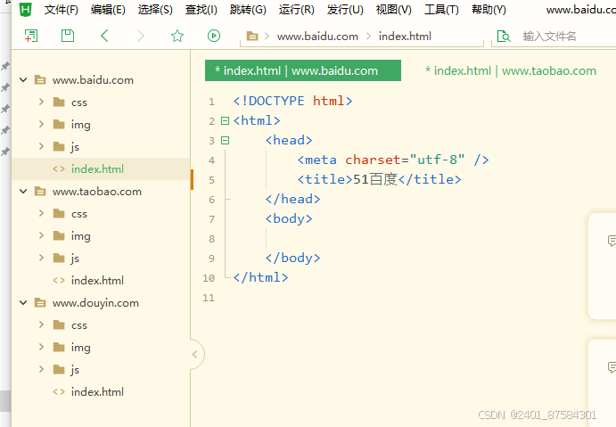Expand the img folder under www.douyin.com

(x=41, y=347)
